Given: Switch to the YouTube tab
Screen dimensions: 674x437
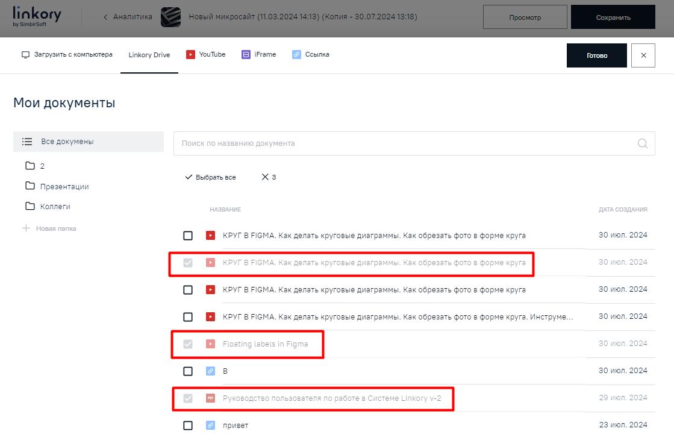Looking at the screenshot, I should pyautogui.click(x=206, y=55).
